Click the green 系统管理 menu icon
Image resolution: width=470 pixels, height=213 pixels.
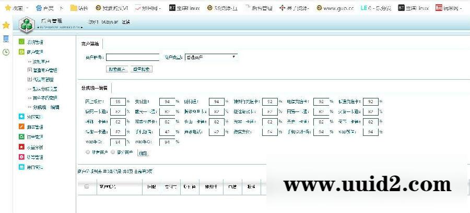pos(21,42)
